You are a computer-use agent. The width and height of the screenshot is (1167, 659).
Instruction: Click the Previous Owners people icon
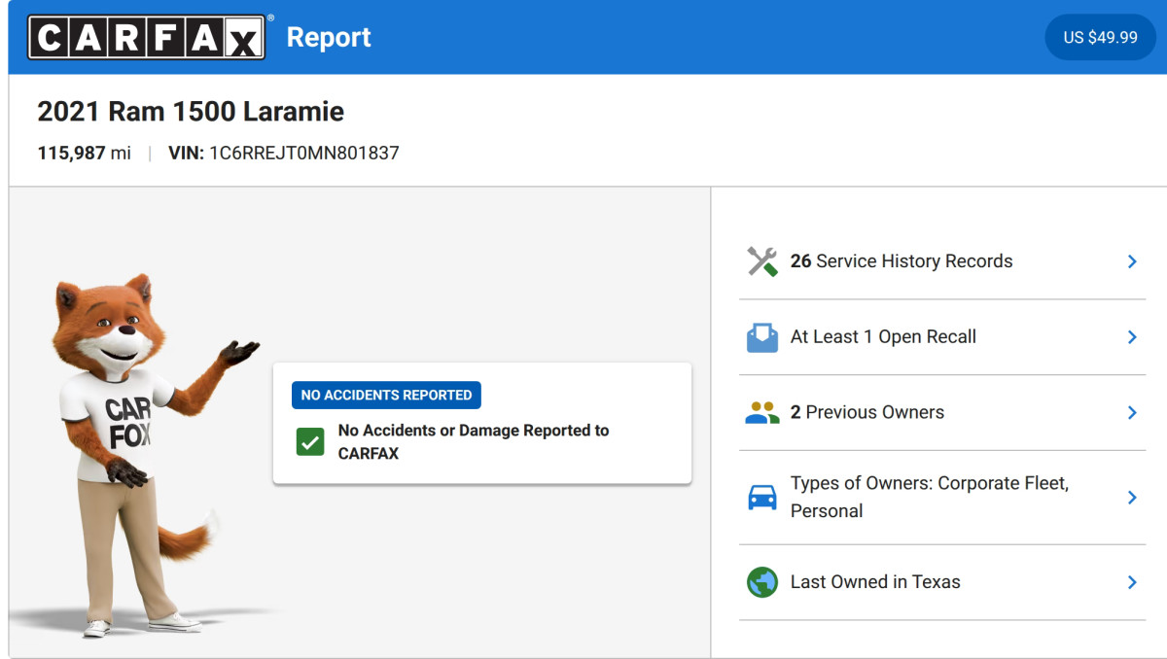[762, 413]
